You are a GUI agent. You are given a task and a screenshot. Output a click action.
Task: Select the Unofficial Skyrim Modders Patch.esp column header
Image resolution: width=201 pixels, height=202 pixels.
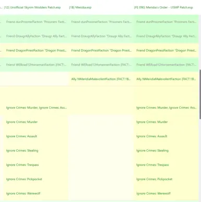(32, 7)
